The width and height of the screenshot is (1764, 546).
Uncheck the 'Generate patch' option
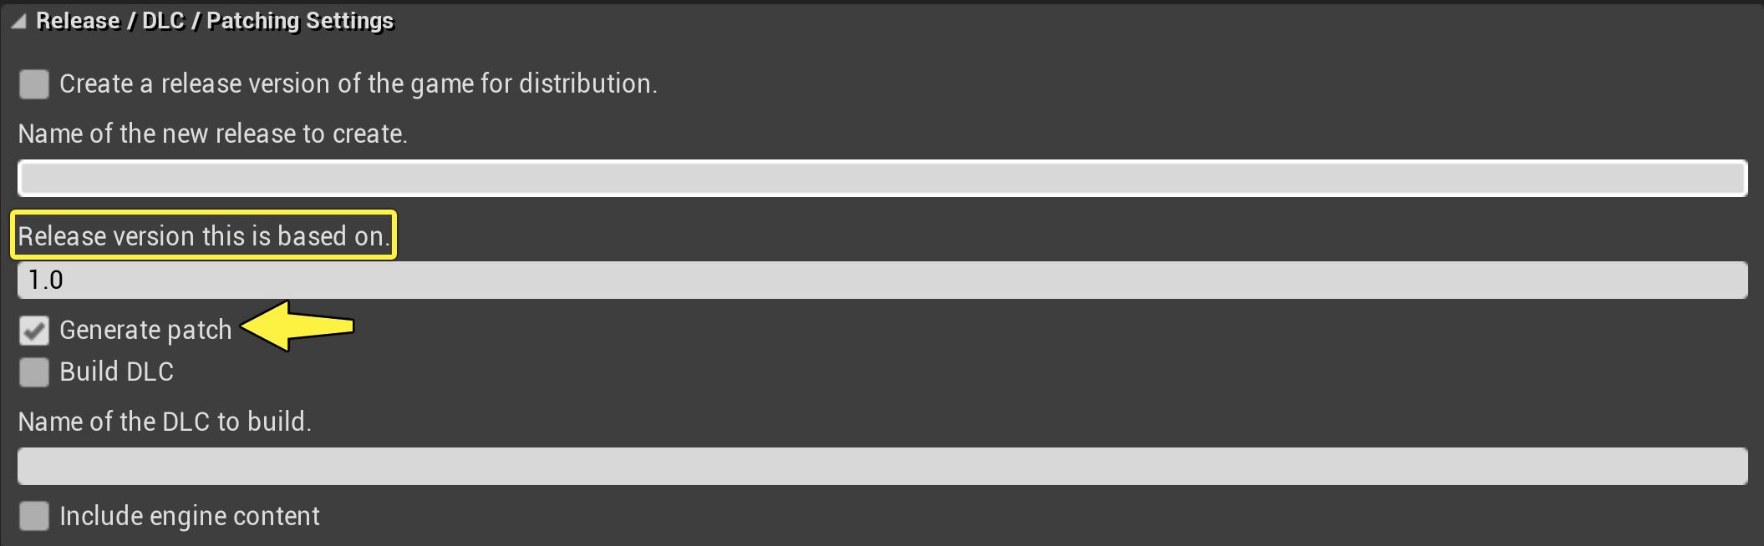33,330
